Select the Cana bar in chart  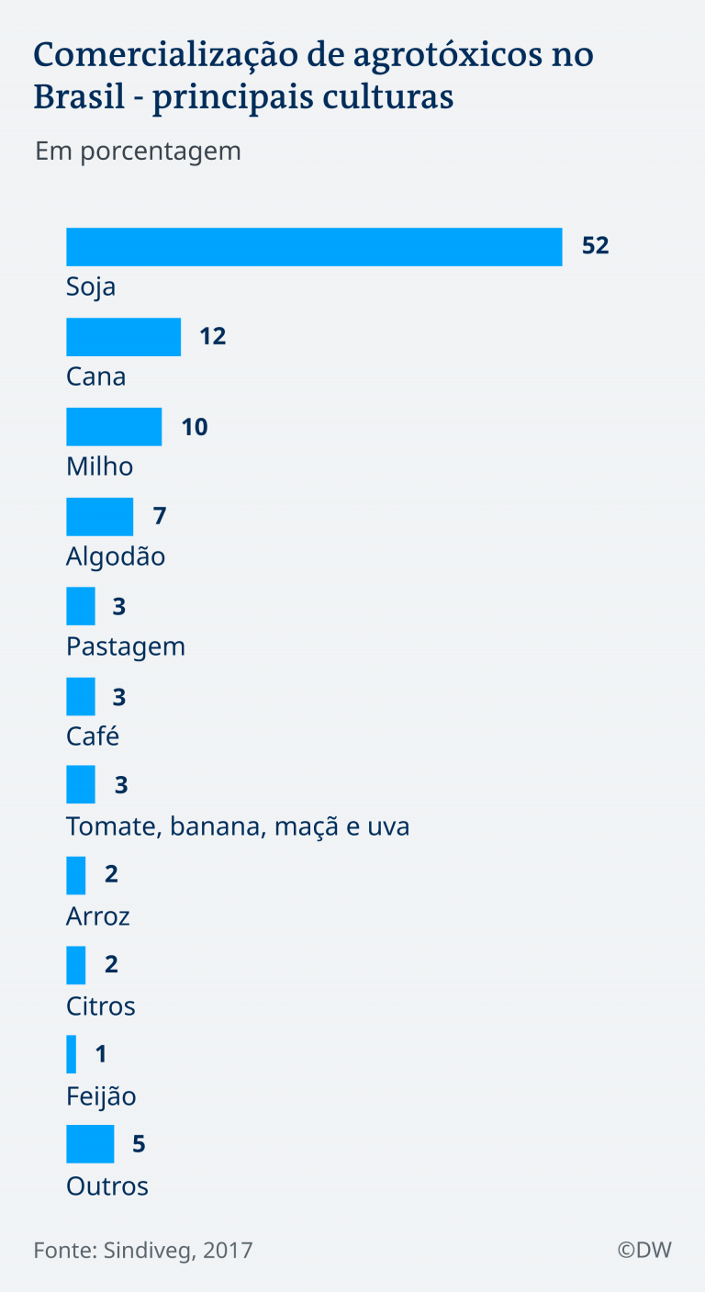coord(123,337)
